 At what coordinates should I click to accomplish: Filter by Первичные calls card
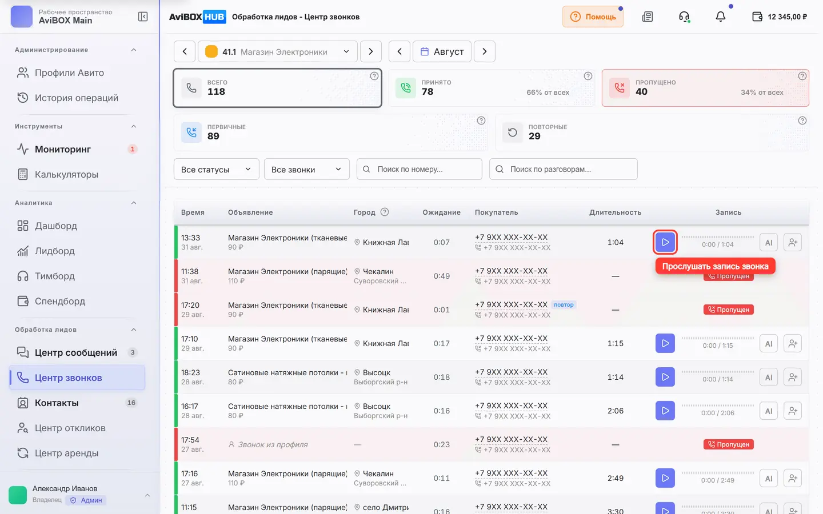330,132
